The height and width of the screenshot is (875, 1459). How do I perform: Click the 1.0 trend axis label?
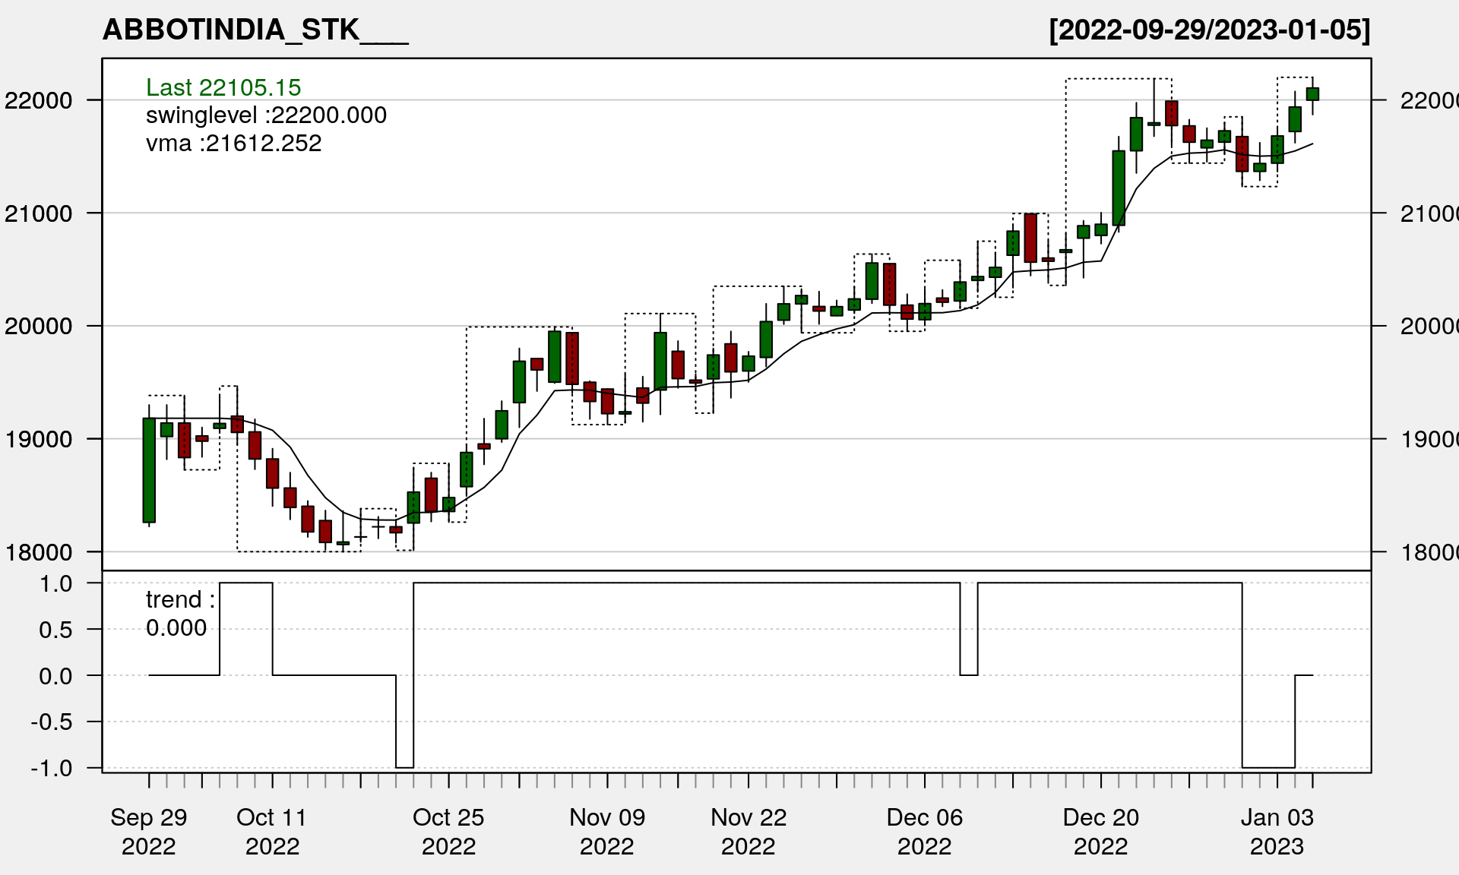click(56, 583)
